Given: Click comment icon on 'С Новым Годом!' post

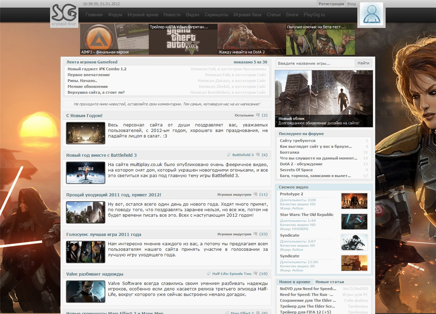Looking at the screenshot, I should pos(258,115).
